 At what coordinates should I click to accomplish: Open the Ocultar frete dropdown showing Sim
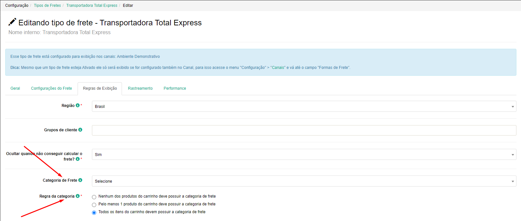point(304,154)
